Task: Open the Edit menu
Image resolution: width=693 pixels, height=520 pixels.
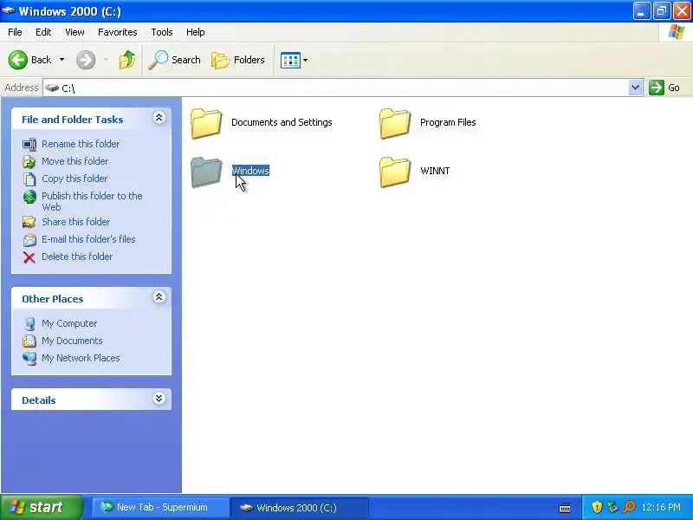Action: point(43,32)
